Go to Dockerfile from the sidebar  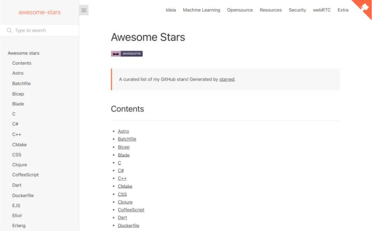pos(23,195)
